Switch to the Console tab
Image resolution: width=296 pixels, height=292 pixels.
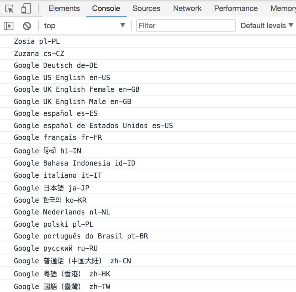click(x=106, y=8)
